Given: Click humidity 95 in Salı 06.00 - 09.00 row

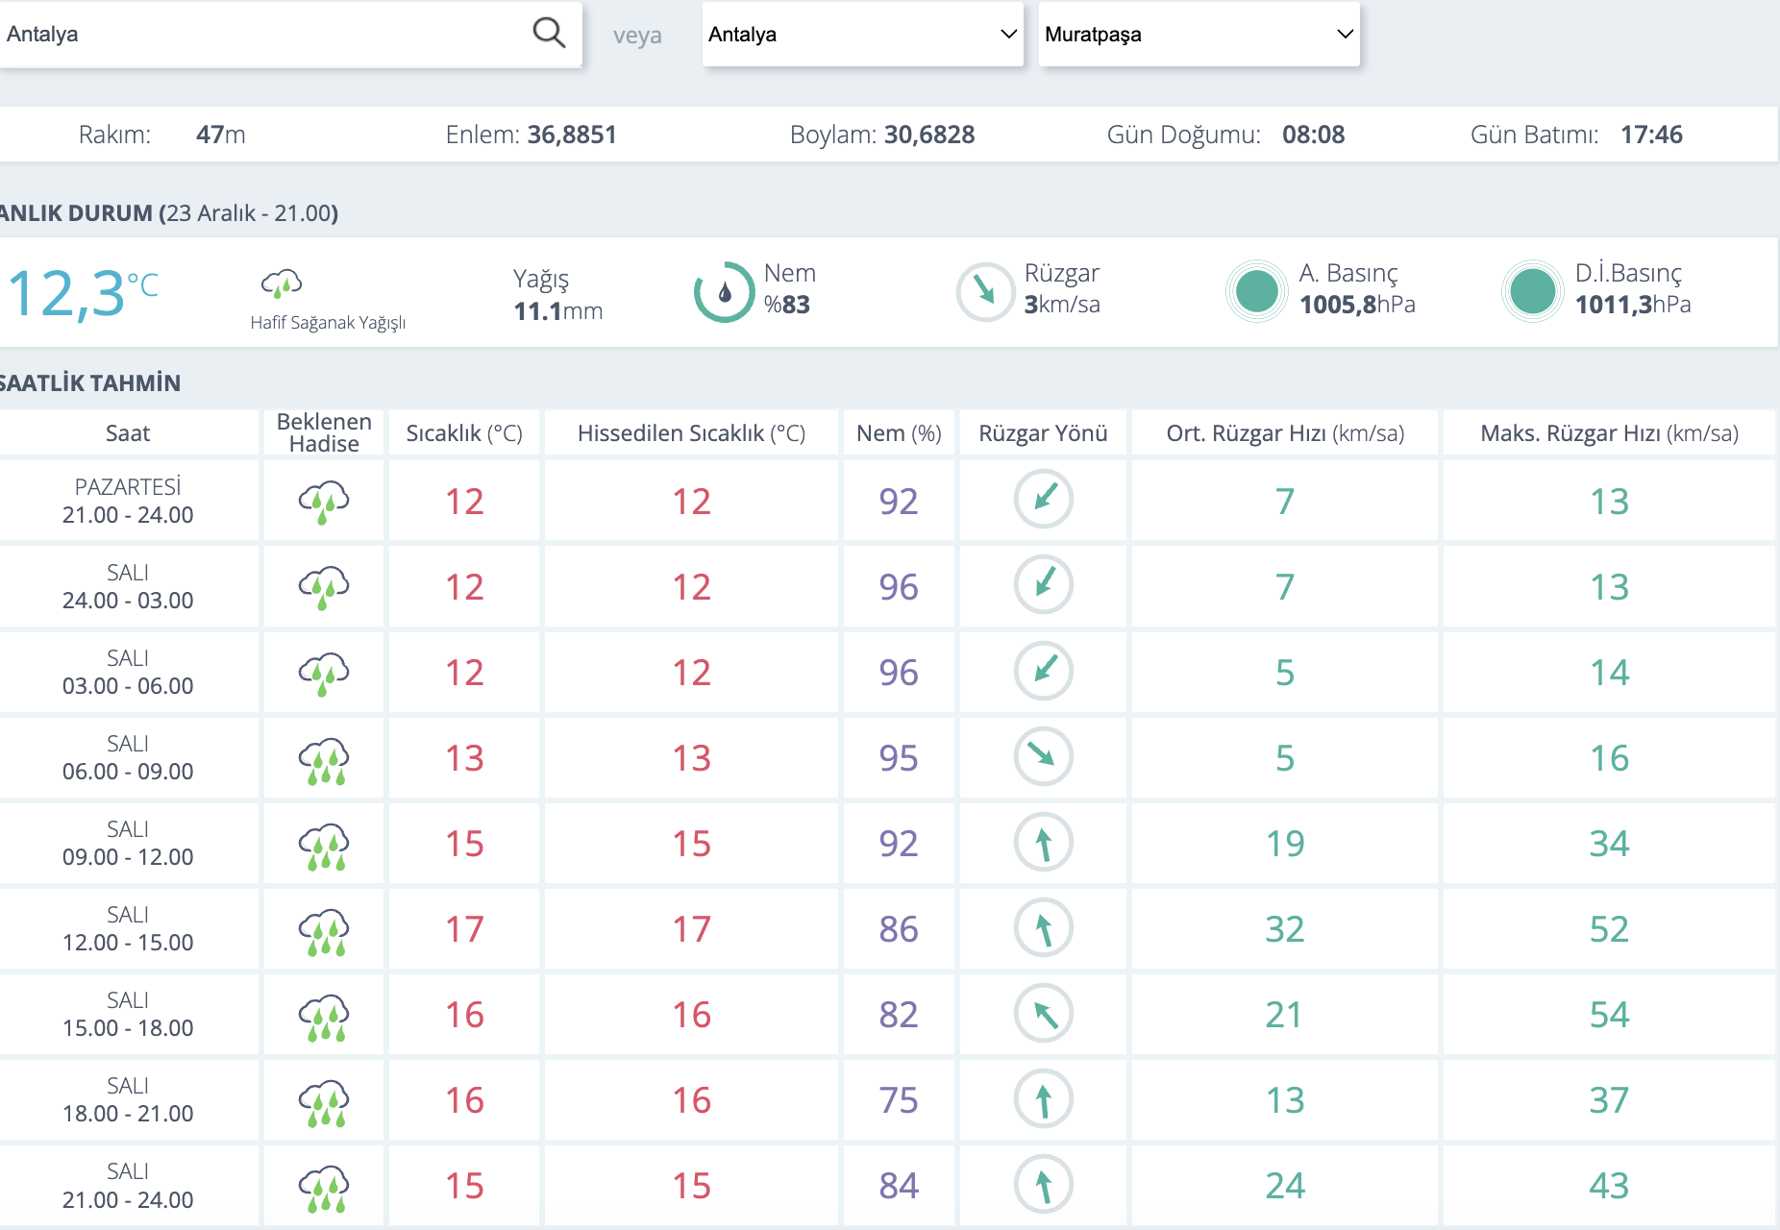Looking at the screenshot, I should pos(899,758).
